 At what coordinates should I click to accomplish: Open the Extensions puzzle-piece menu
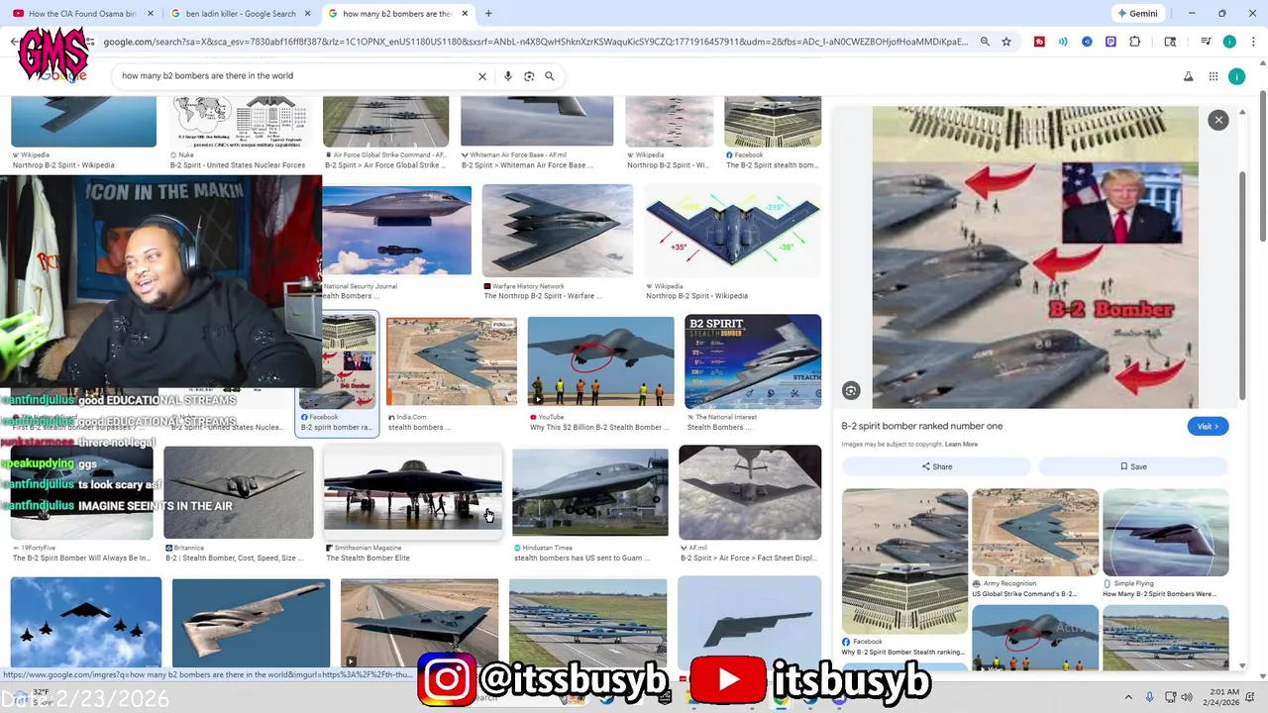point(1135,42)
